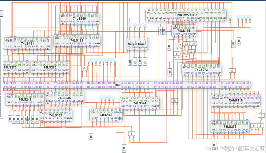Image resolution: width=266 pixels, height=153 pixels.
Task: Click the lamp above SequeTimer's T1 pin
Action: (130, 26)
